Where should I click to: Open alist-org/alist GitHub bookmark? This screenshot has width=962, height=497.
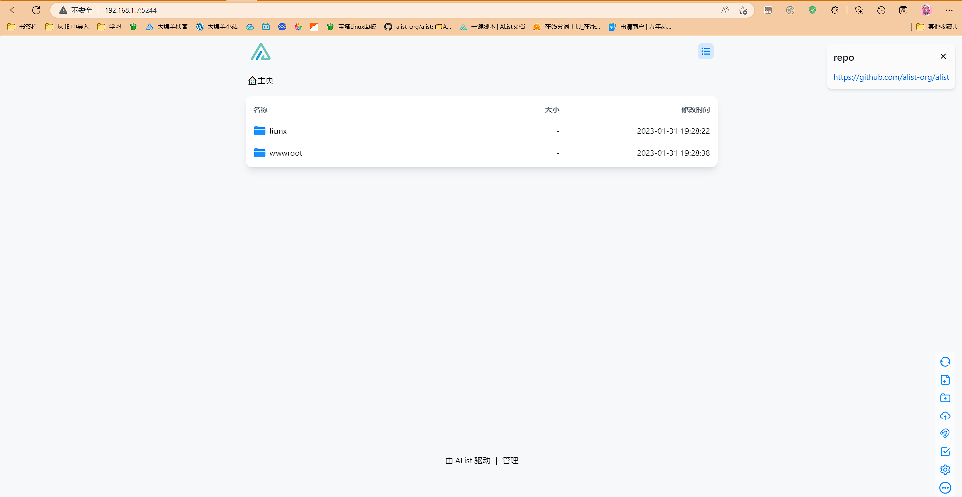pyautogui.click(x=418, y=27)
